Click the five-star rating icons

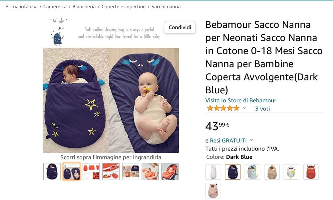click(223, 108)
